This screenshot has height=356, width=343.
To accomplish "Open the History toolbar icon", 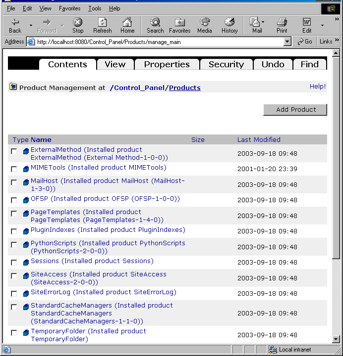I will point(229,22).
